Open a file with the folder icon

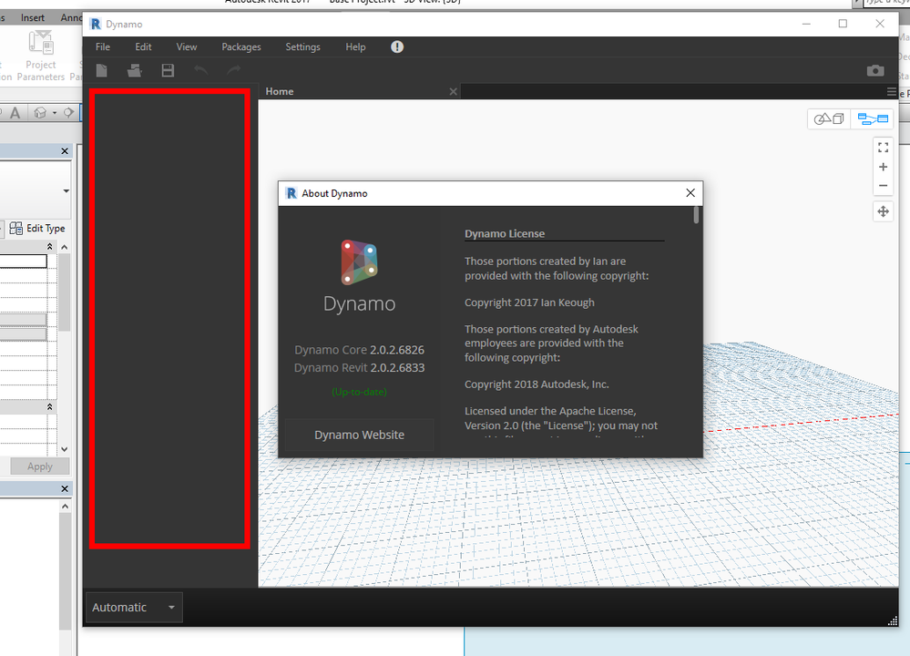[x=135, y=71]
